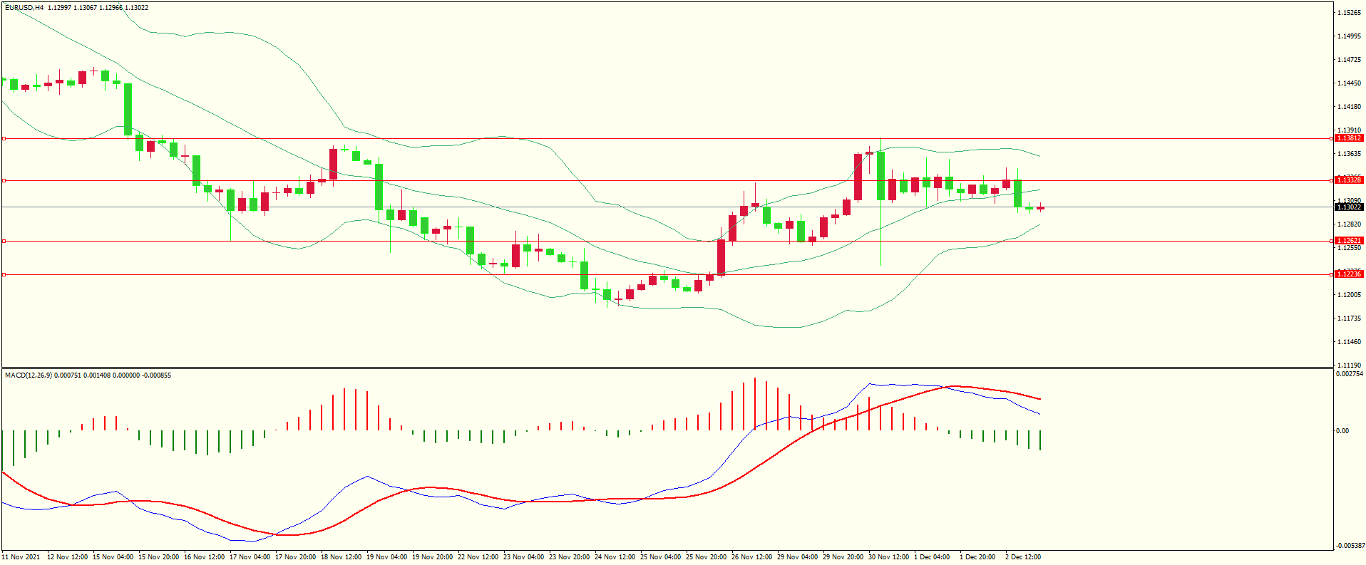Image resolution: width=1366 pixels, height=565 pixels.
Task: Click price scale value 1.12005
Action: [1349, 295]
